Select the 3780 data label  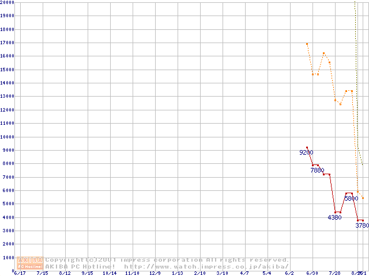coord(362,225)
